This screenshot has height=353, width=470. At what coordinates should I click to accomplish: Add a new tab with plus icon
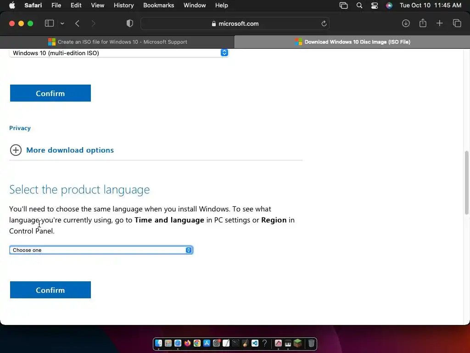(439, 23)
